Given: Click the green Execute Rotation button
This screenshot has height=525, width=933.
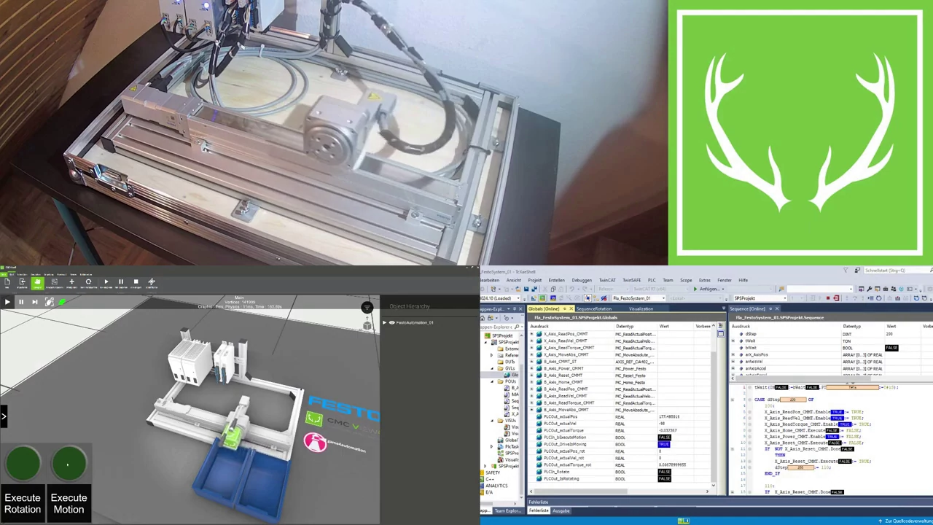Looking at the screenshot, I should (23, 464).
